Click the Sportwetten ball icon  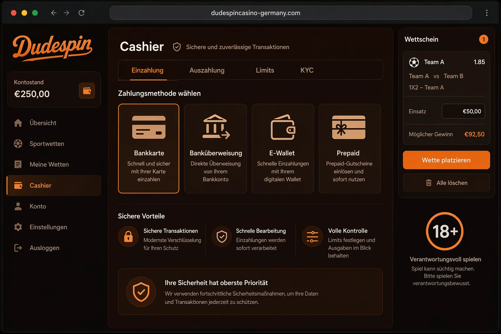18,144
